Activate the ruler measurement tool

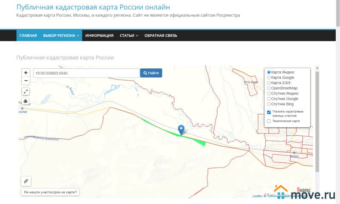(26, 181)
